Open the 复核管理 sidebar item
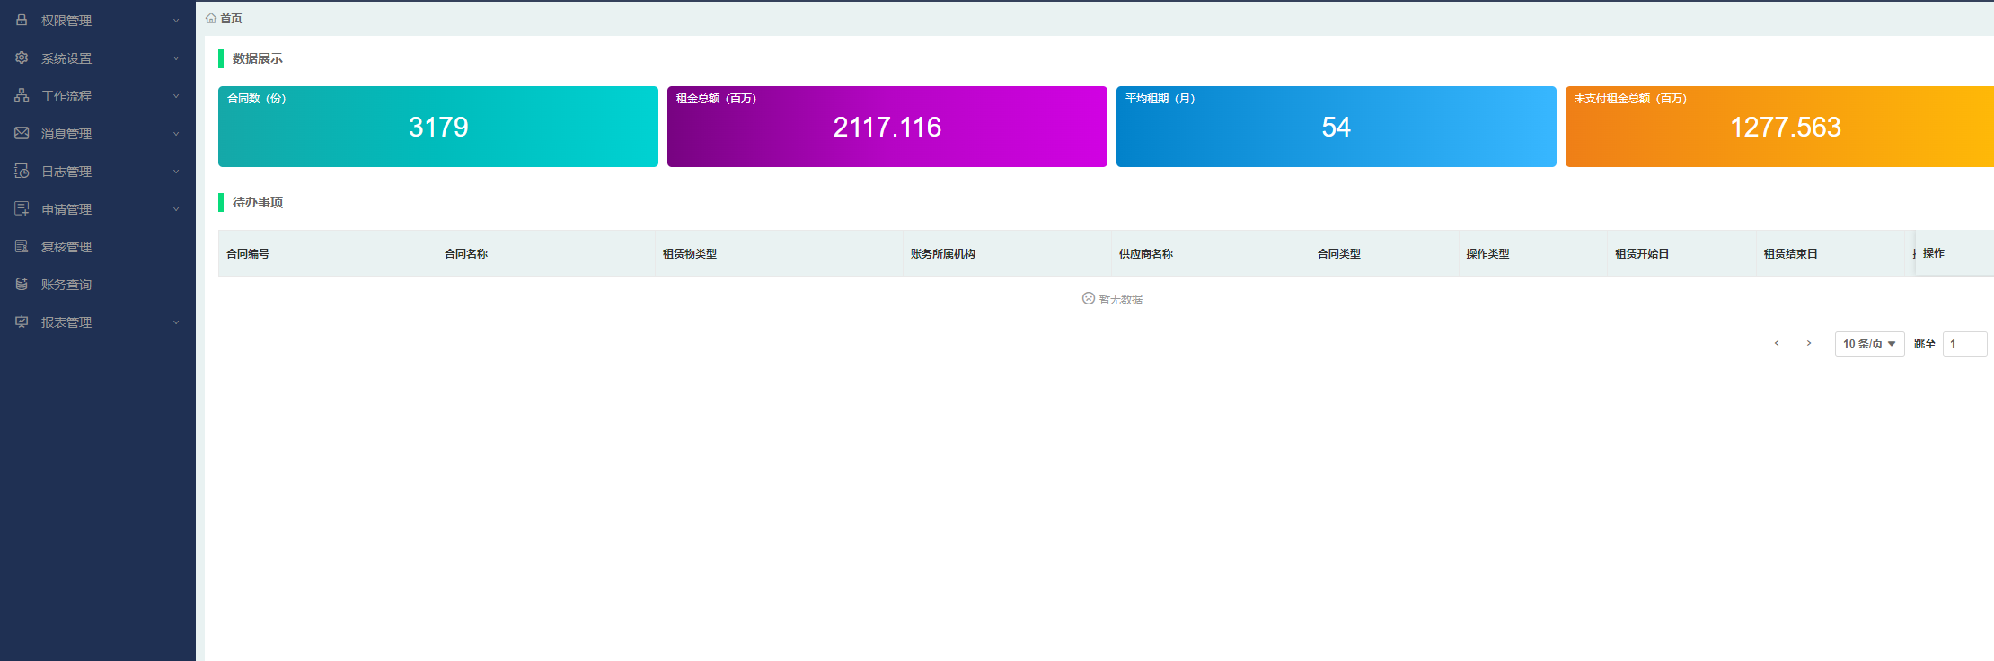Image resolution: width=1994 pixels, height=661 pixels. 98,246
